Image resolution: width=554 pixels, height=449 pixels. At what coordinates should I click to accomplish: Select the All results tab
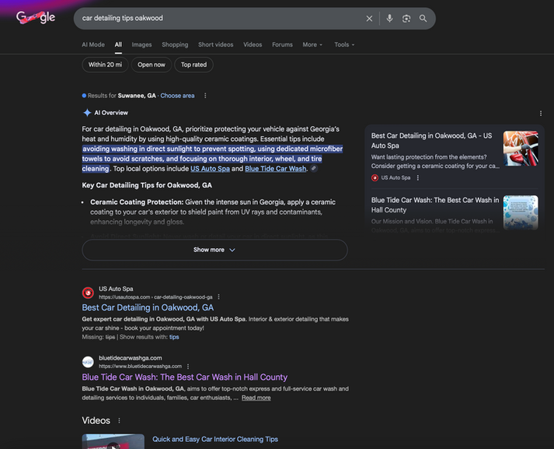[x=118, y=44]
